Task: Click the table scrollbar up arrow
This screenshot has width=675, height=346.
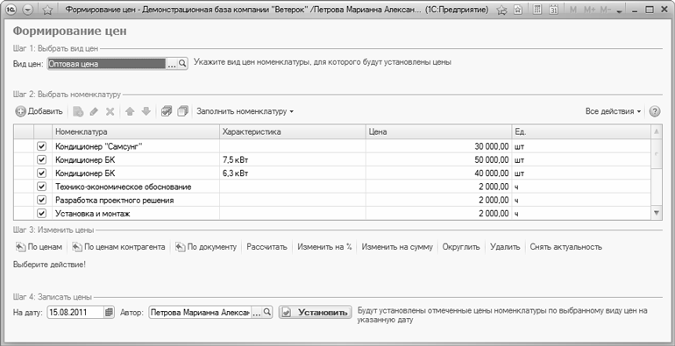Action: pyautogui.click(x=656, y=131)
